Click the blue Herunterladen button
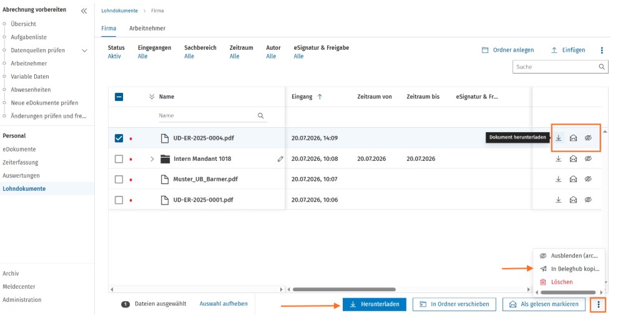The height and width of the screenshot is (323, 618). pos(374,304)
